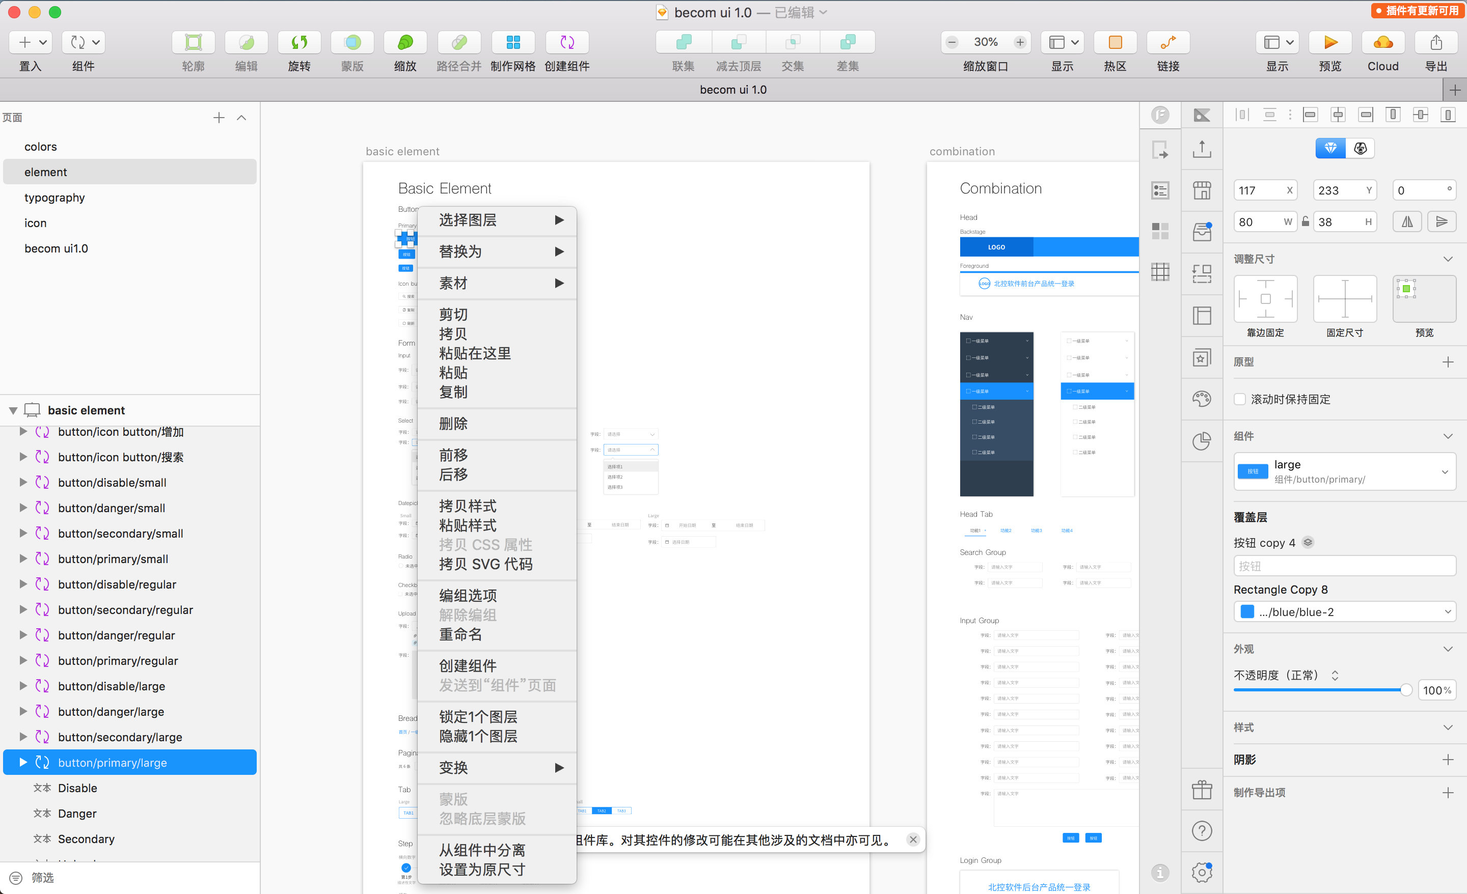Open the 热区 hotspot tool
Screen dimensions: 1467x894
1115,42
